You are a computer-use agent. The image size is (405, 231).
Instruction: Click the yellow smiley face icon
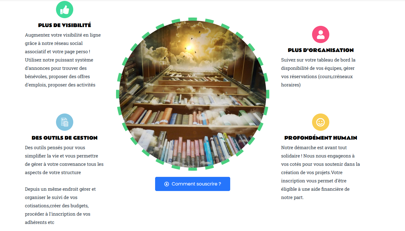coord(321,122)
